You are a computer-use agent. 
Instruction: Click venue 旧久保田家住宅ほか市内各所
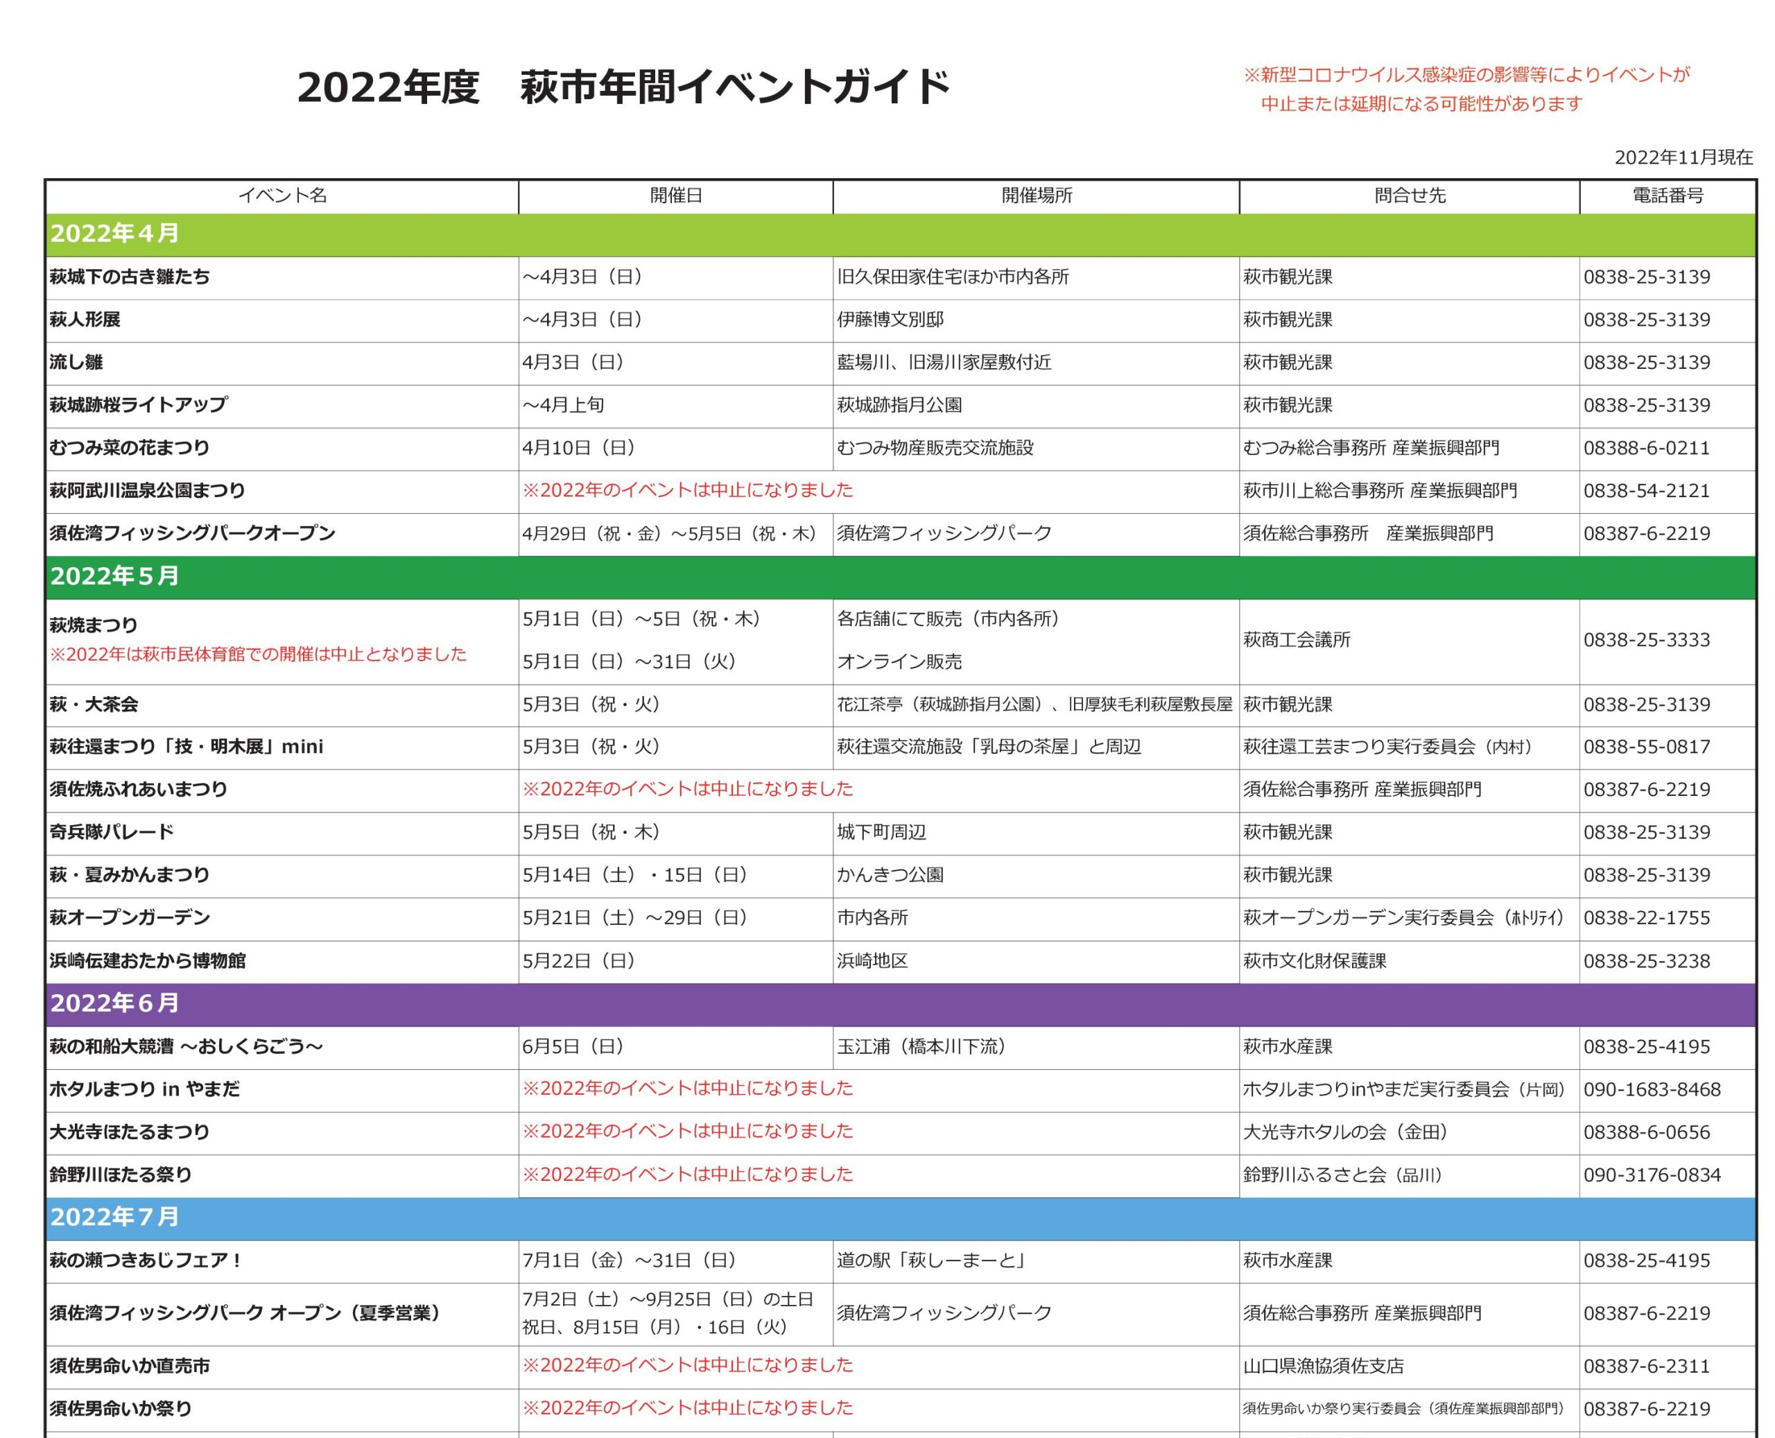(x=953, y=277)
